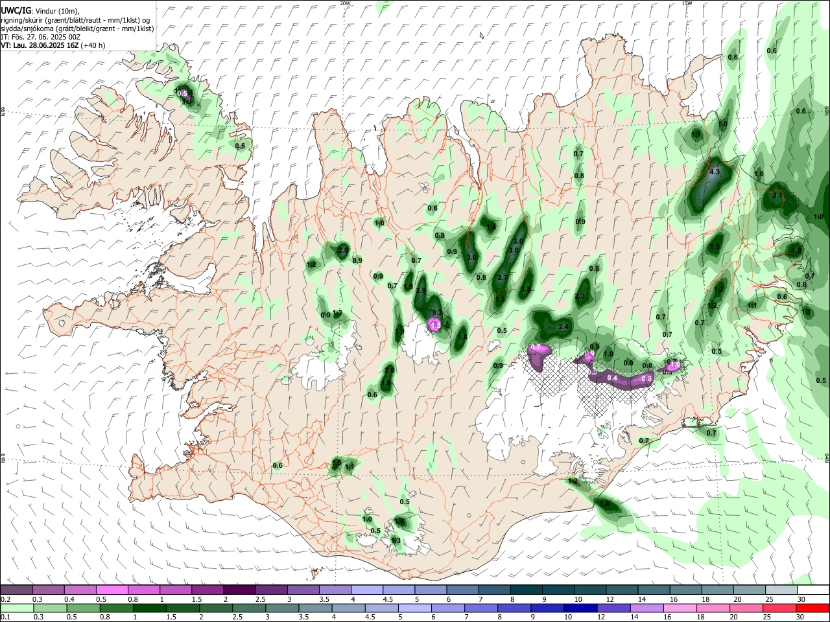Select the 4.5 label under the rain scale
830x622 pixels.
coord(372,617)
